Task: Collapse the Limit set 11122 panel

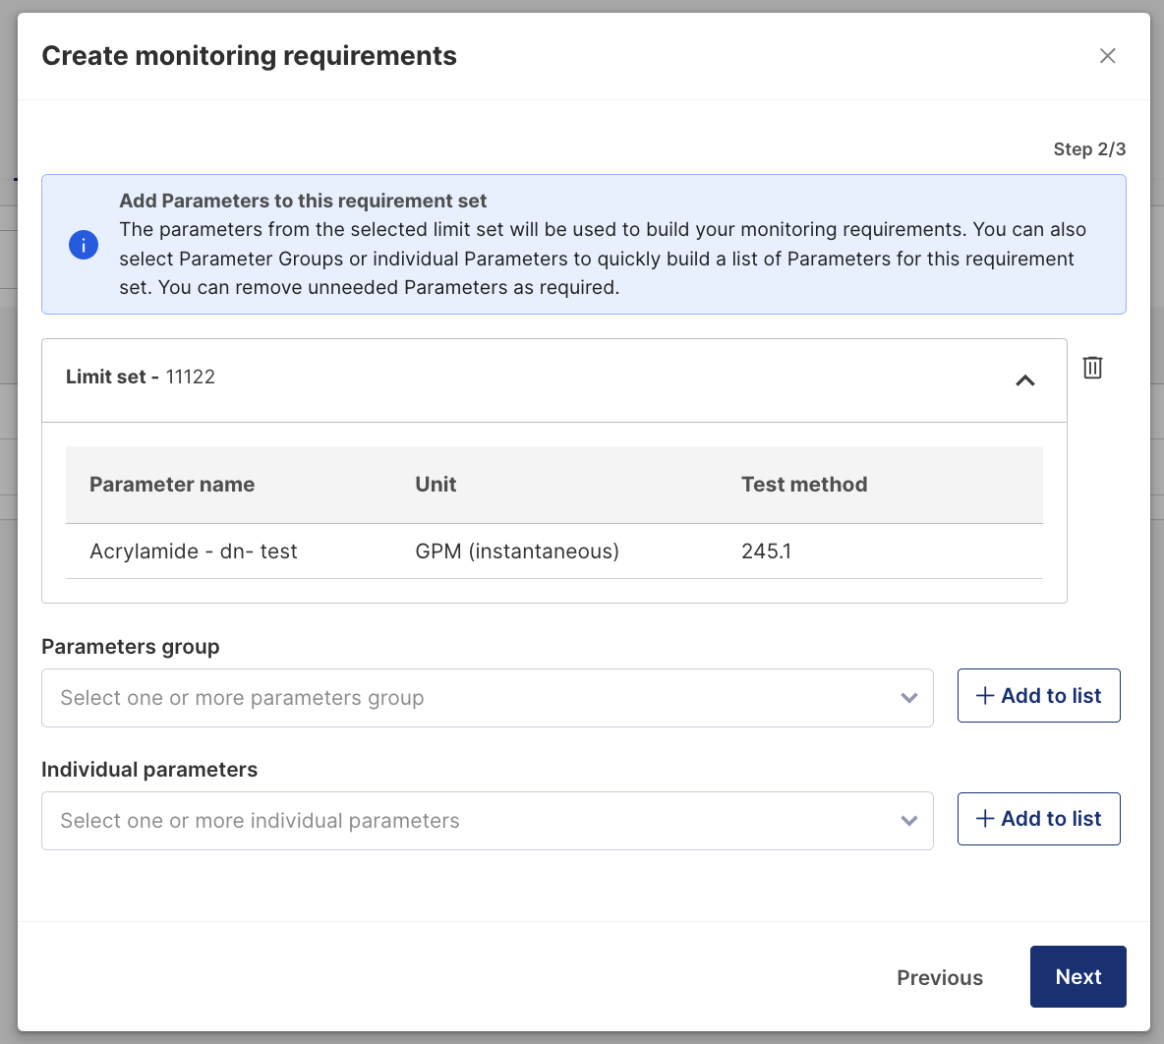Action: (x=1024, y=380)
